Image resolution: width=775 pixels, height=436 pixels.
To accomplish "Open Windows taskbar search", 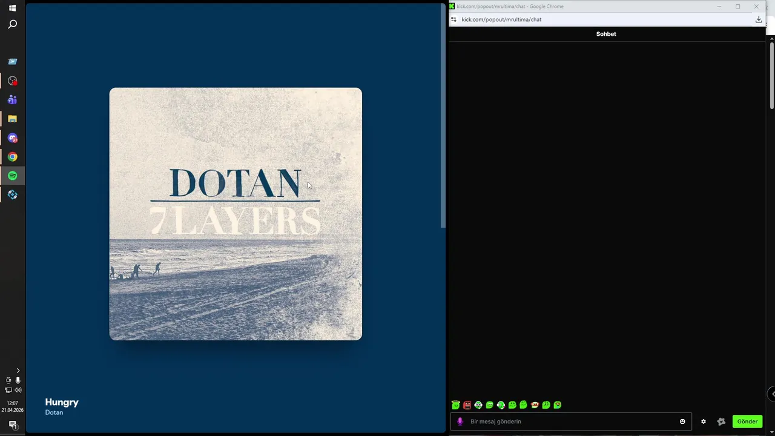I will [x=12, y=24].
